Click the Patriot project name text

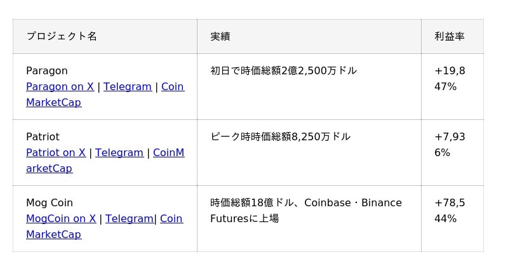[43, 136]
